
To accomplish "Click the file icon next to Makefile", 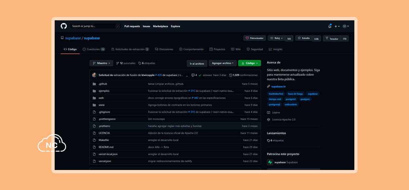I will pyautogui.click(x=94, y=140).
